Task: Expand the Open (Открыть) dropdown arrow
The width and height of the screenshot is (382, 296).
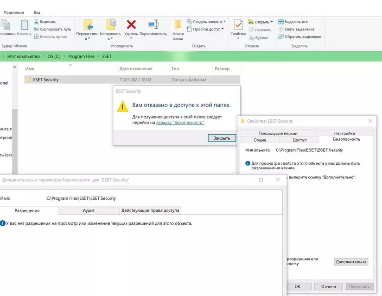Action: pyautogui.click(x=272, y=22)
